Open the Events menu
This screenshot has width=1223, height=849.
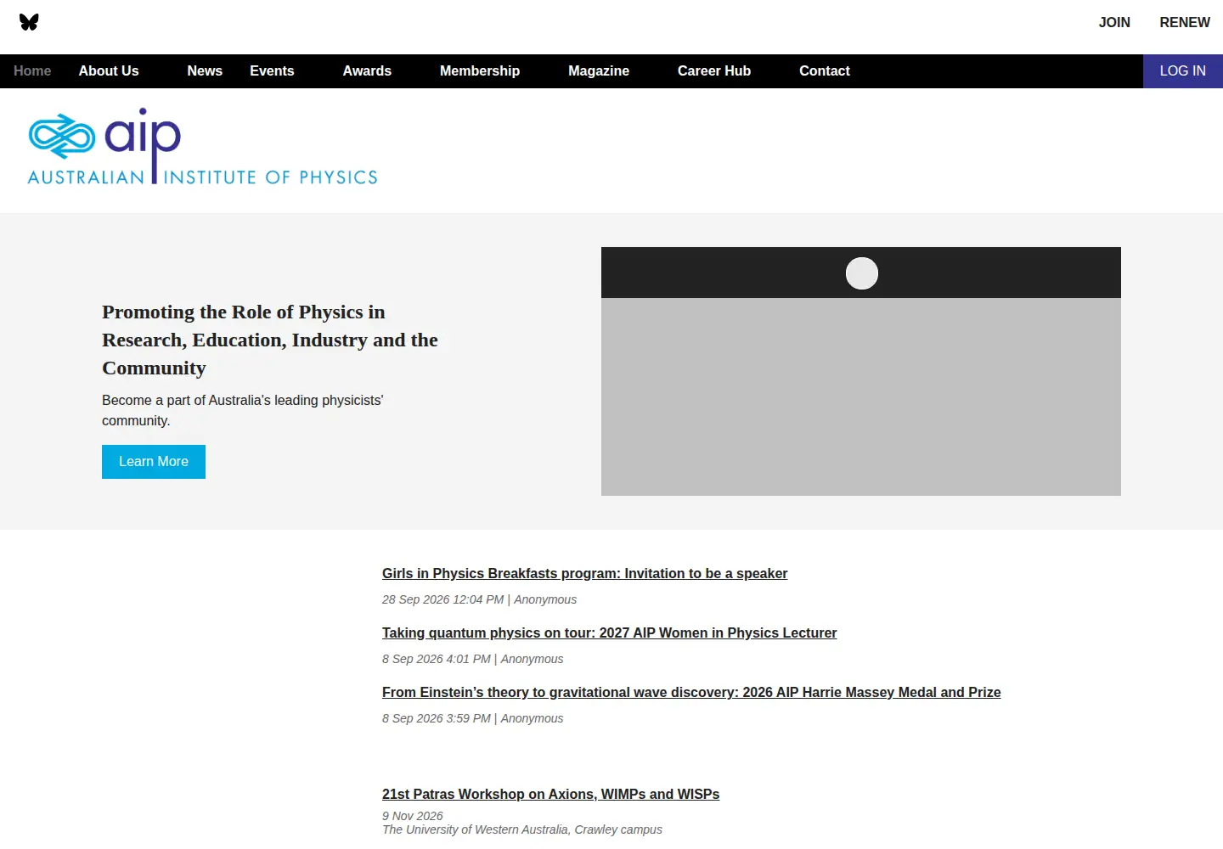[272, 71]
